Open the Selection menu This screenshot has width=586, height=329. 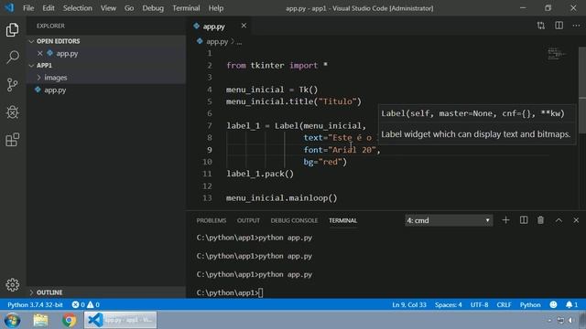pyautogui.click(x=77, y=8)
